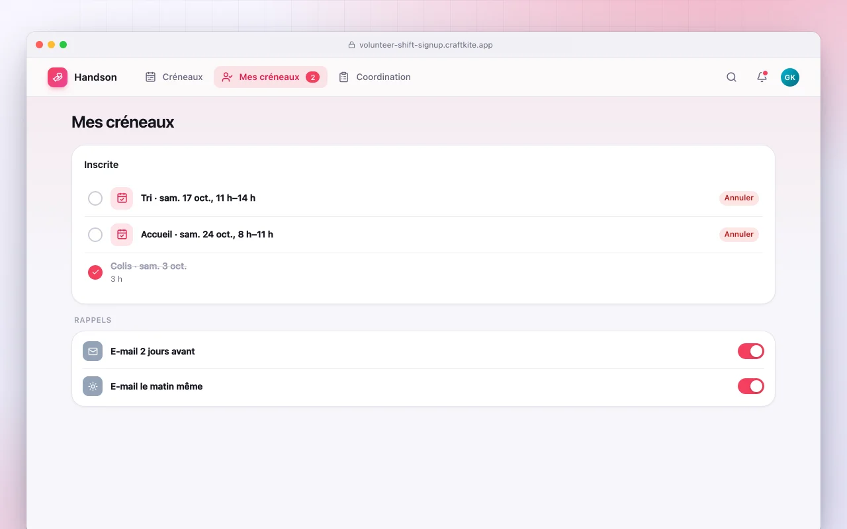
Task: Mark the Accueil shift as done
Action: [95, 235]
